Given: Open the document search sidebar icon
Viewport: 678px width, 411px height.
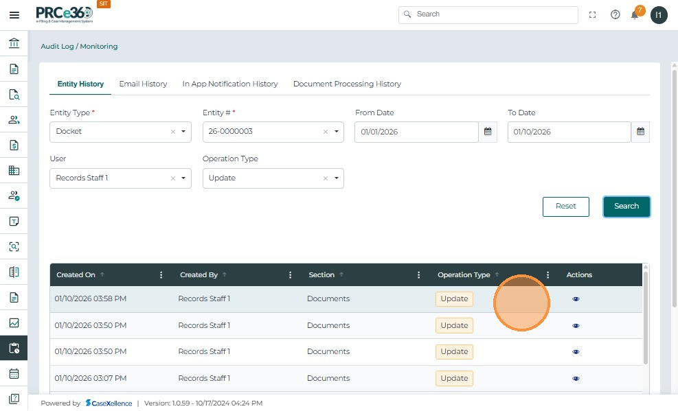Looking at the screenshot, I should [x=14, y=95].
